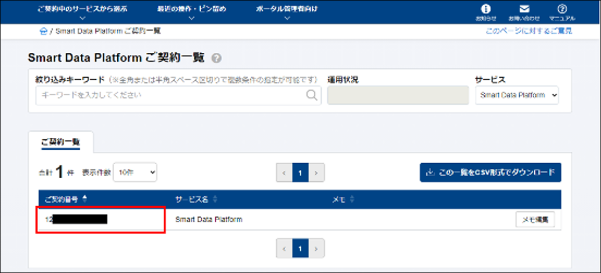
Task: Expand ポータル管理者向け menu
Action: 287,12
